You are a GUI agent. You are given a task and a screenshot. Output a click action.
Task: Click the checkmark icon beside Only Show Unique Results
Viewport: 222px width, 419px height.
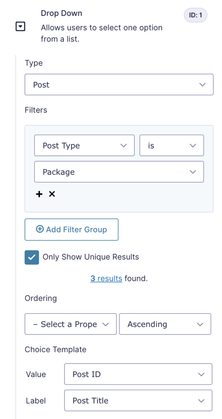[x=32, y=257]
